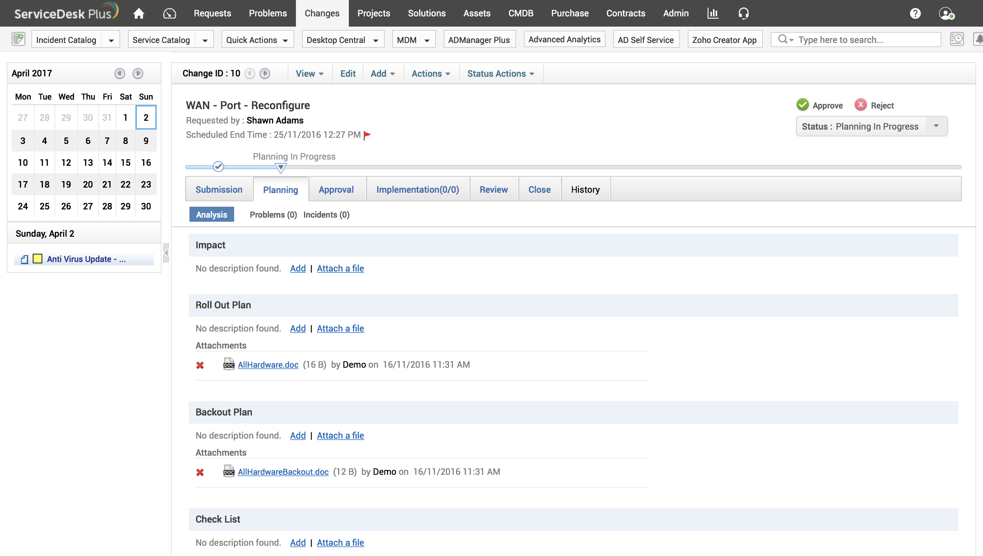Viewport: 983px width, 556px height.
Task: Click the Planning stage marker on progress bar
Action: coord(281,167)
